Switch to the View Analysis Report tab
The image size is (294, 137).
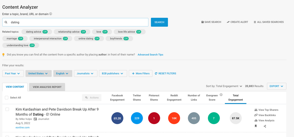(47, 87)
